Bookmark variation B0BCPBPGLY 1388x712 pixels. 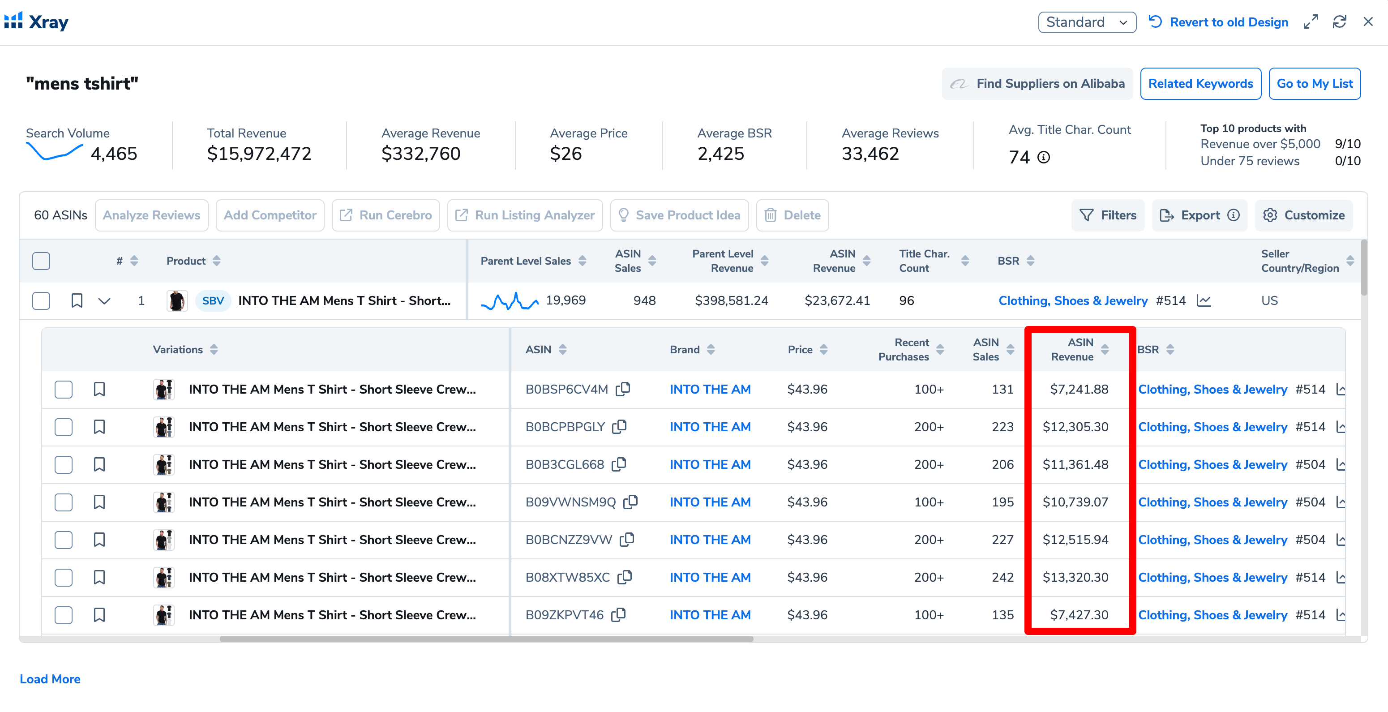99,427
